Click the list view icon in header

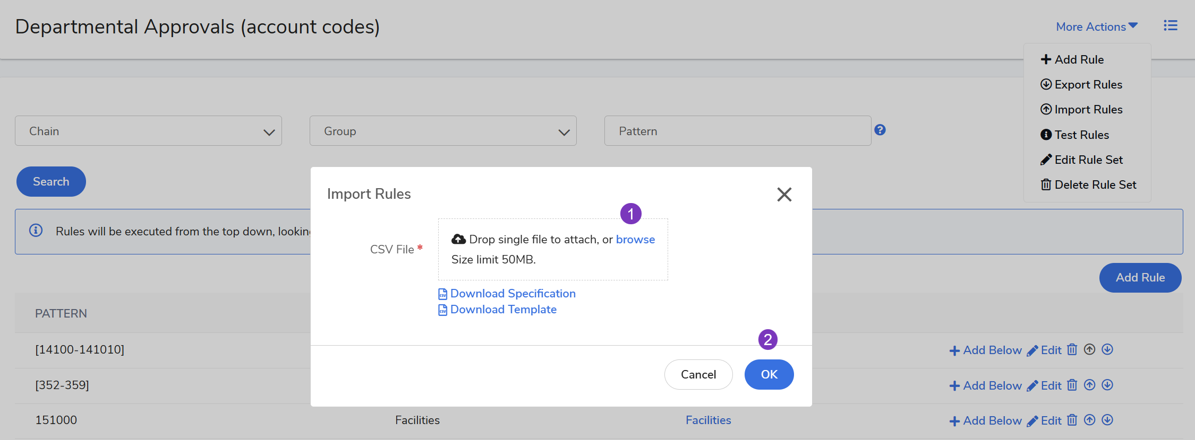[1170, 26]
